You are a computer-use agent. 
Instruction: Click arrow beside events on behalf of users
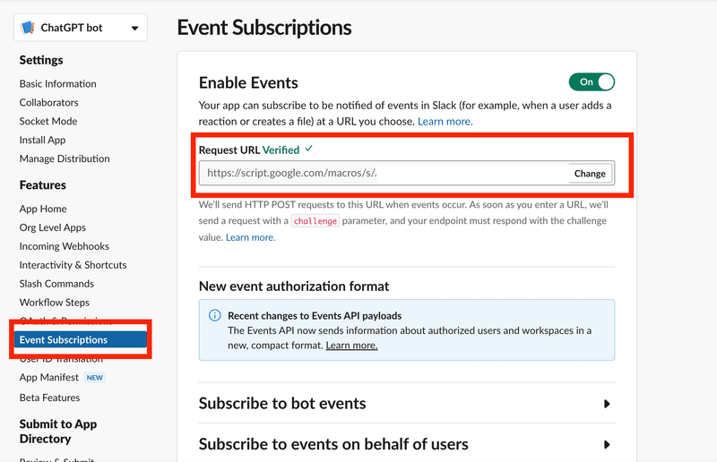pyautogui.click(x=607, y=445)
